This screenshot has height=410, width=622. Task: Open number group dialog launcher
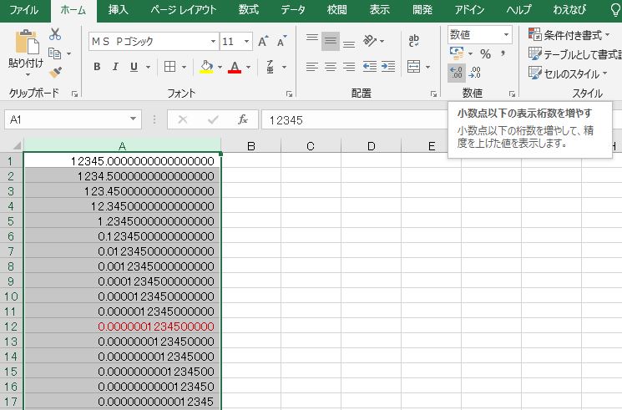512,94
